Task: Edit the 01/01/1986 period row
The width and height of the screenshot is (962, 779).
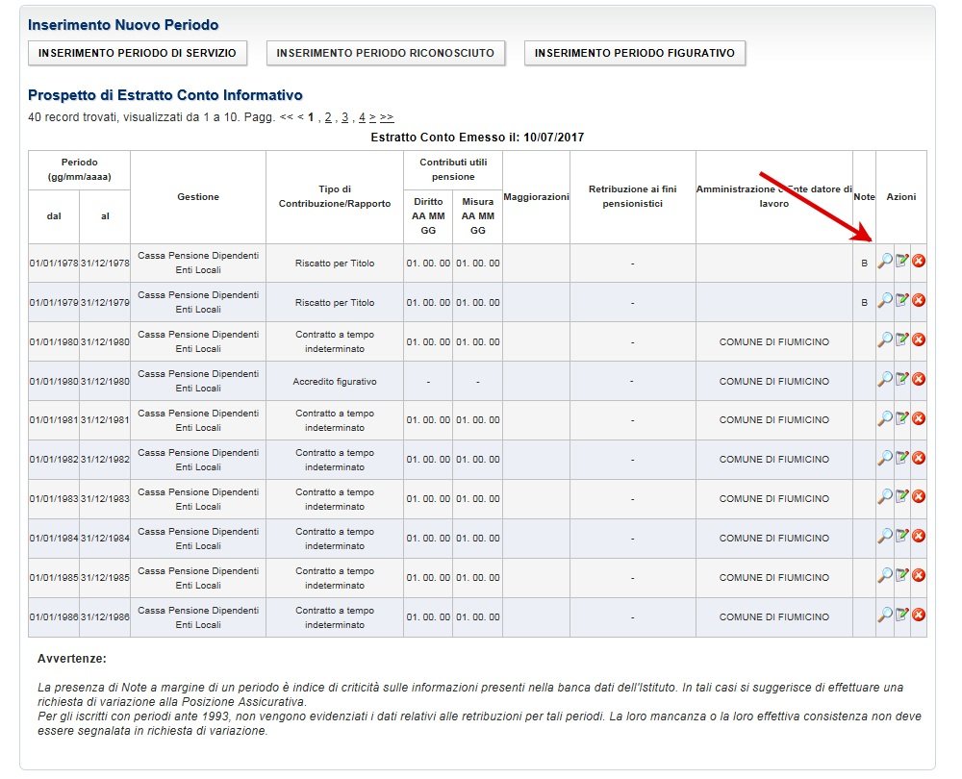Action: click(x=902, y=615)
